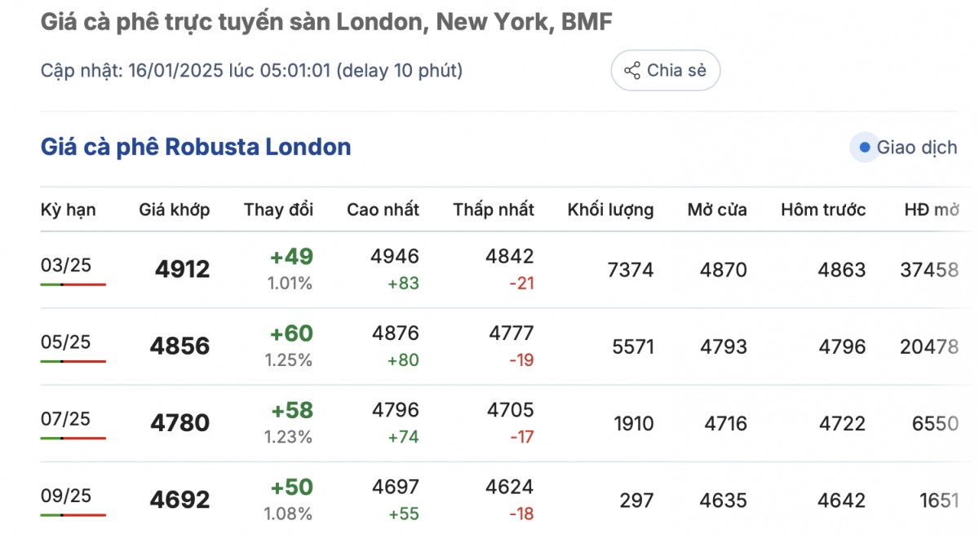Click the Hôm trước column header
This screenshot has width=979, height=538.
823,209
